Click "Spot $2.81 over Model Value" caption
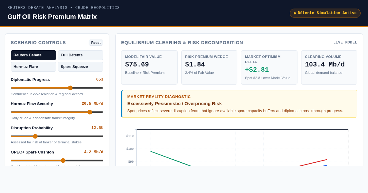This screenshot has height=193, width=368. tap(268, 78)
